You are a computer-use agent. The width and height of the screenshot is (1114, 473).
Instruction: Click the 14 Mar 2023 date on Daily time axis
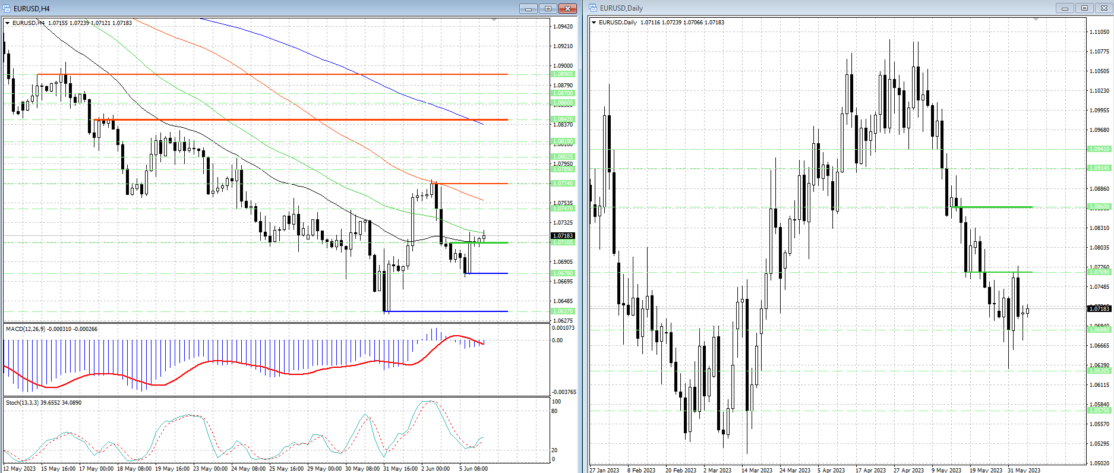[757, 470]
